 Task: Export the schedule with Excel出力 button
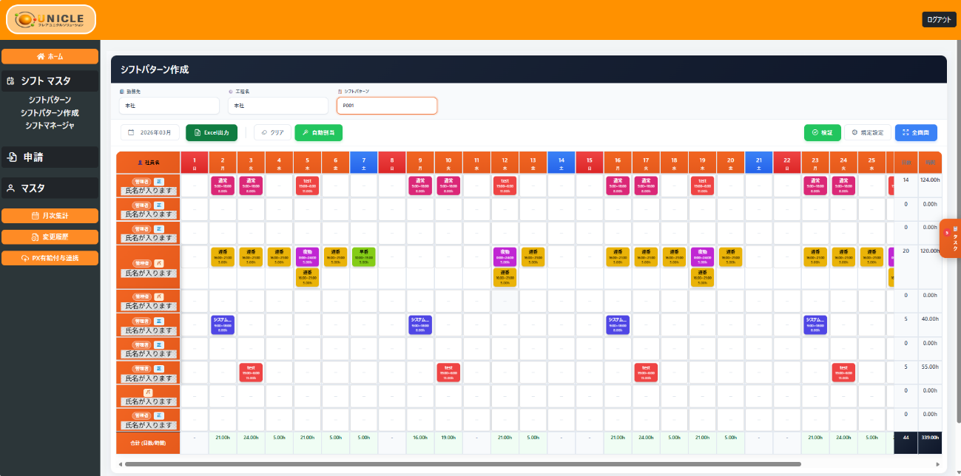(x=211, y=133)
